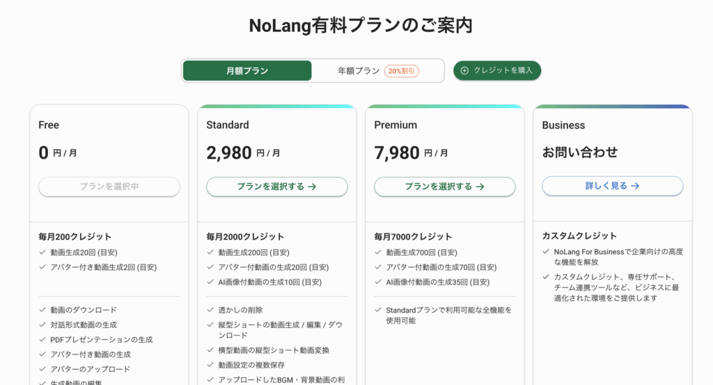The image size is (713, 385).
Task: Click the arrow icon in Premium プランを選択する
Action: 480,187
